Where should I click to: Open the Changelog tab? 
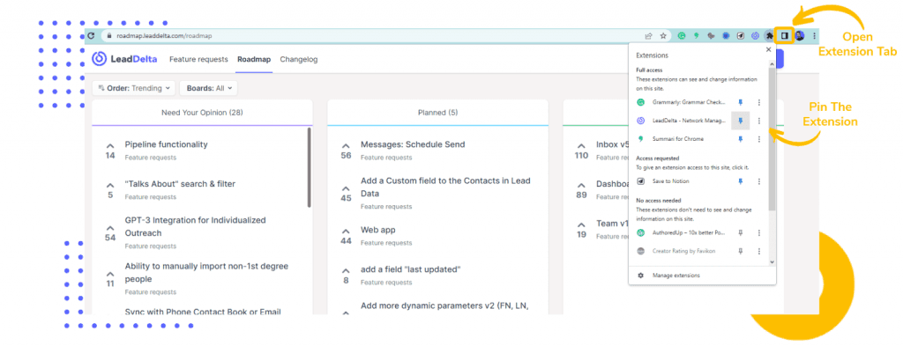298,59
